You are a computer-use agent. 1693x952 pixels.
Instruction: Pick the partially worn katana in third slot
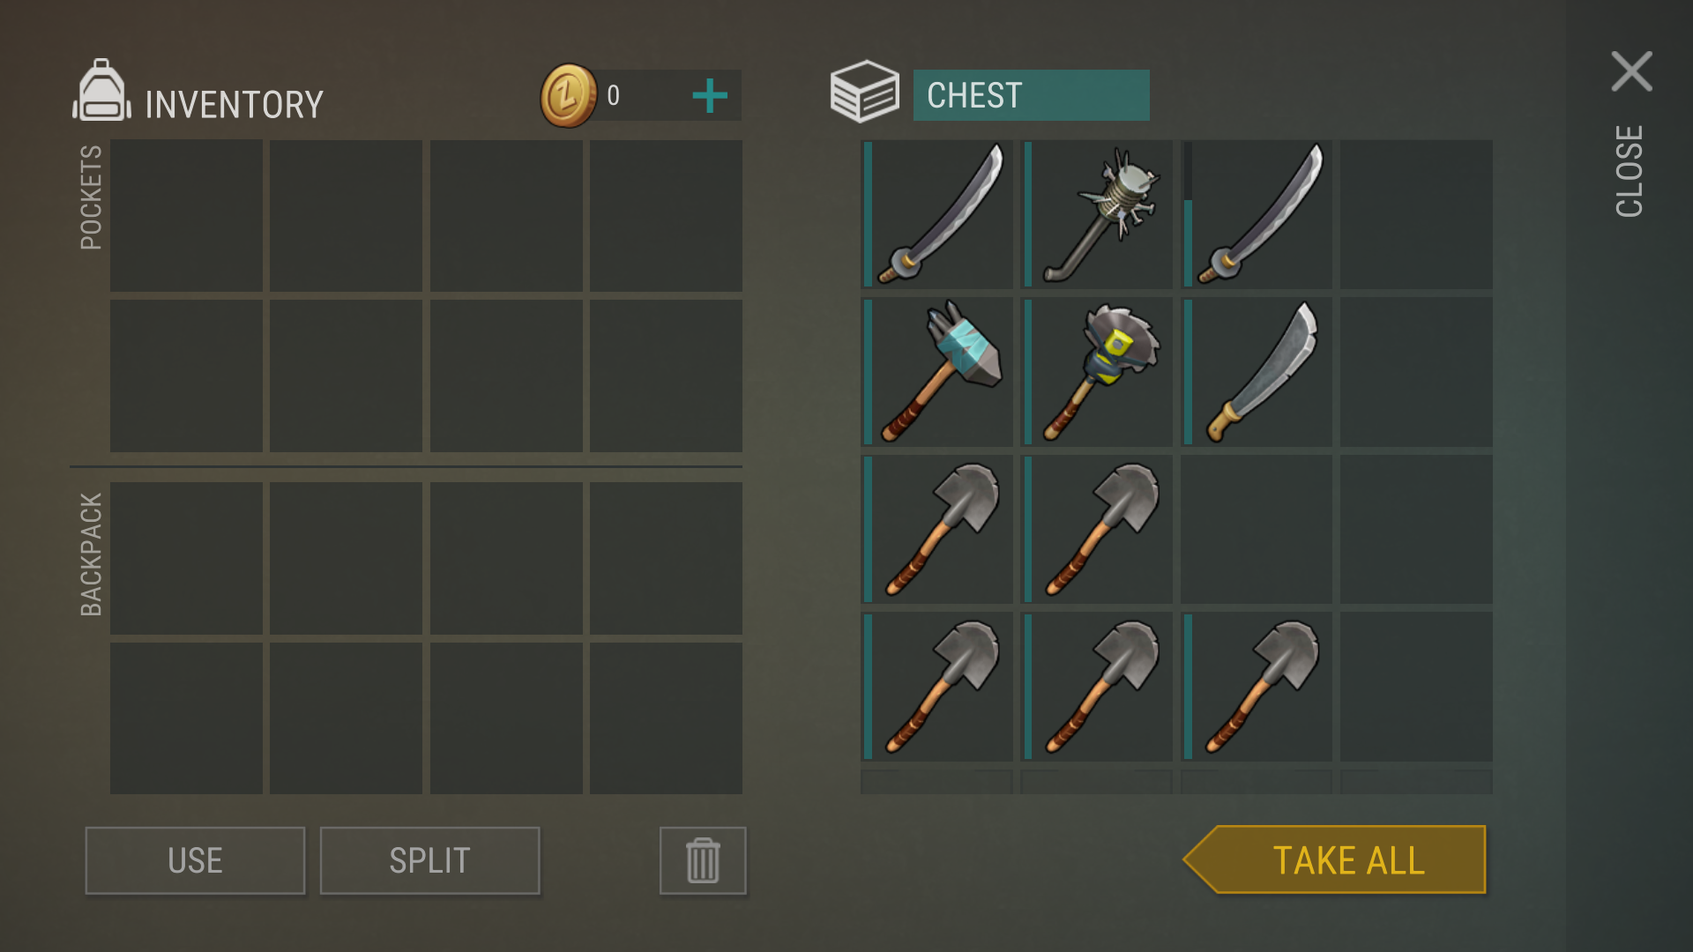1257,214
